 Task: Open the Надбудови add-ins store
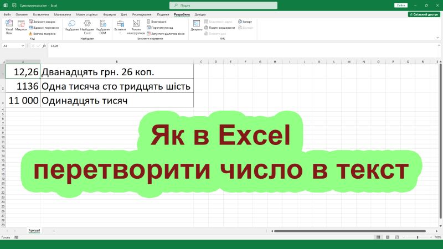71,25
